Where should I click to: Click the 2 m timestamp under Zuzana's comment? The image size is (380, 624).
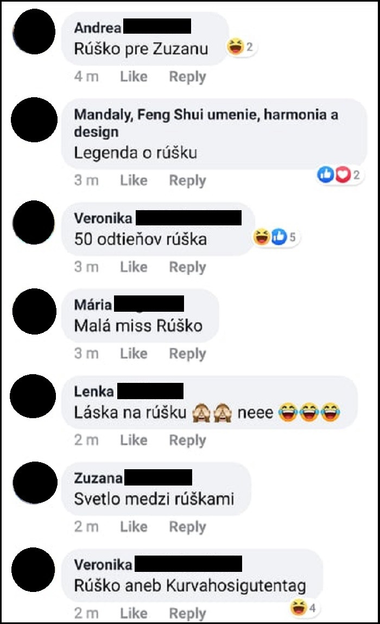[86, 526]
